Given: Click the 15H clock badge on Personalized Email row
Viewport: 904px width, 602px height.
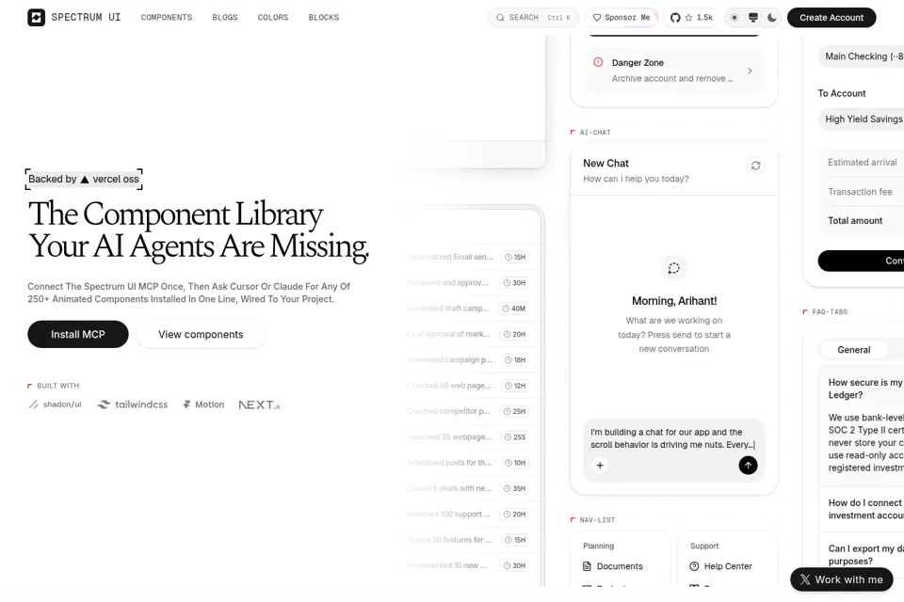Looking at the screenshot, I should [515, 257].
